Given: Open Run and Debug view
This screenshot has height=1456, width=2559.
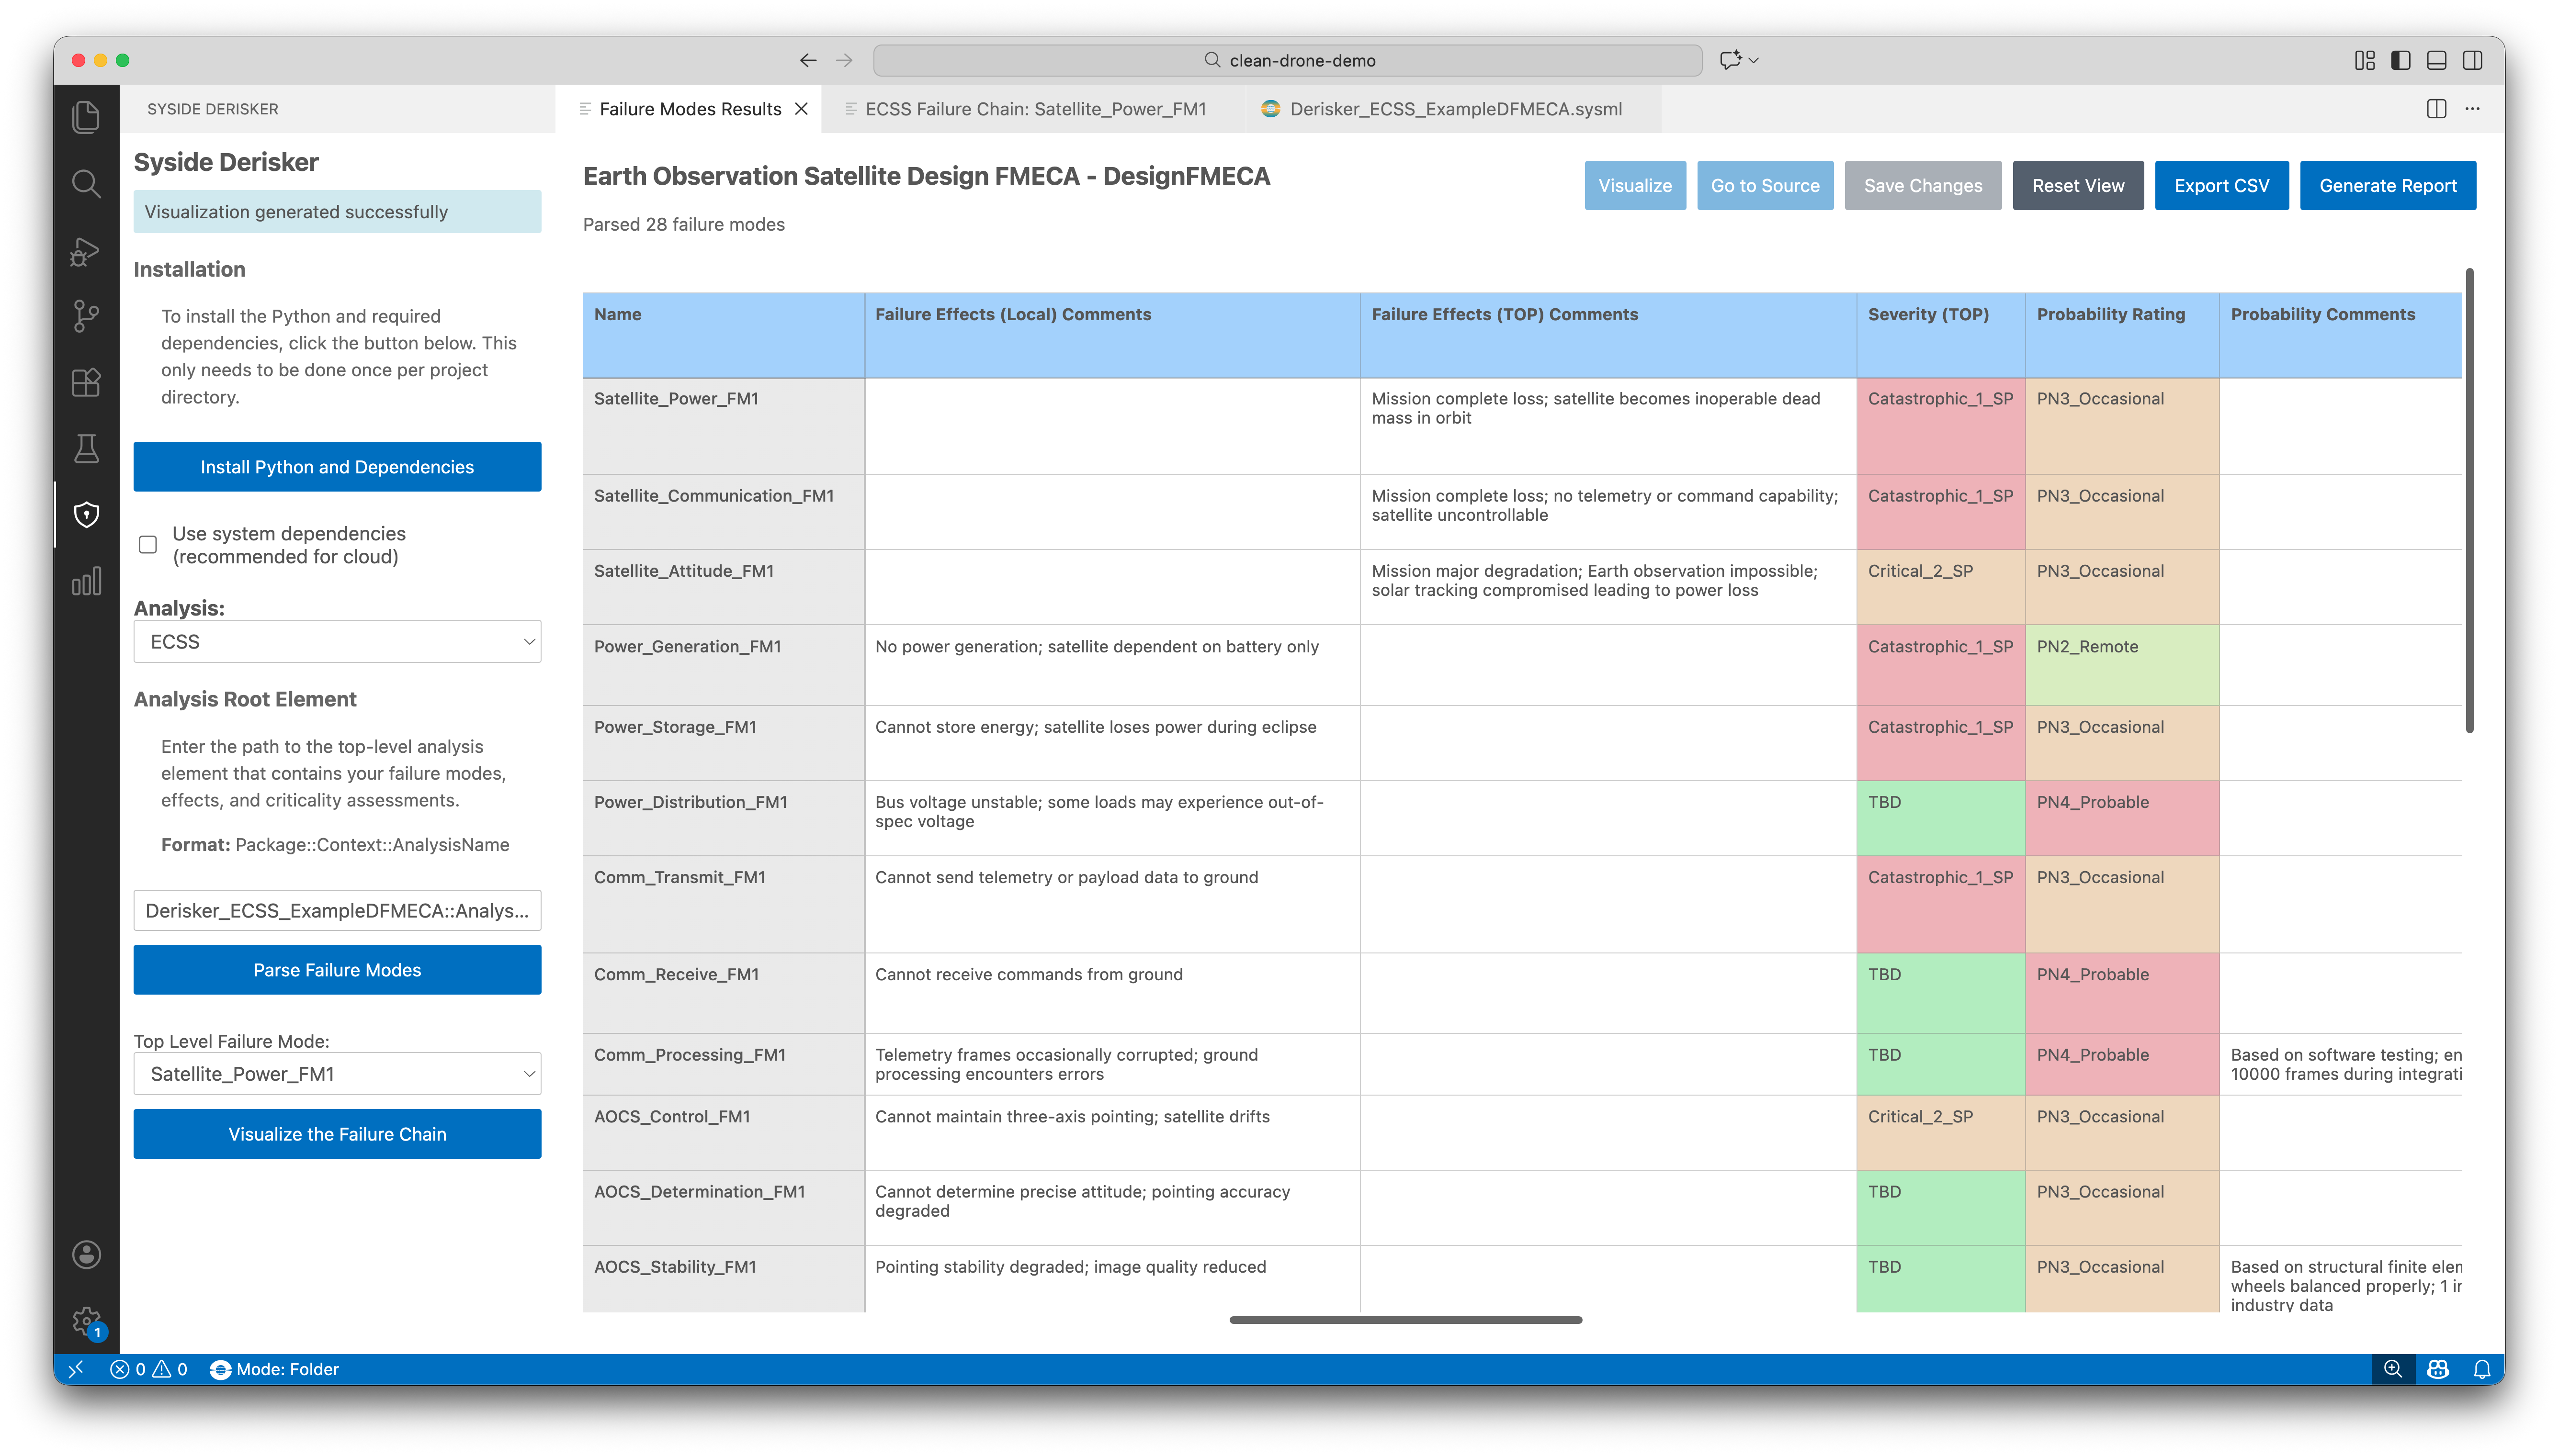Looking at the screenshot, I should pyautogui.click(x=86, y=251).
